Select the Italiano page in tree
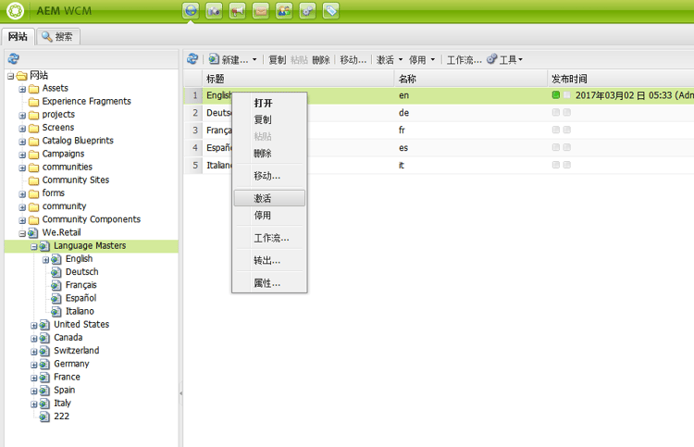694x447 pixels. [x=80, y=311]
